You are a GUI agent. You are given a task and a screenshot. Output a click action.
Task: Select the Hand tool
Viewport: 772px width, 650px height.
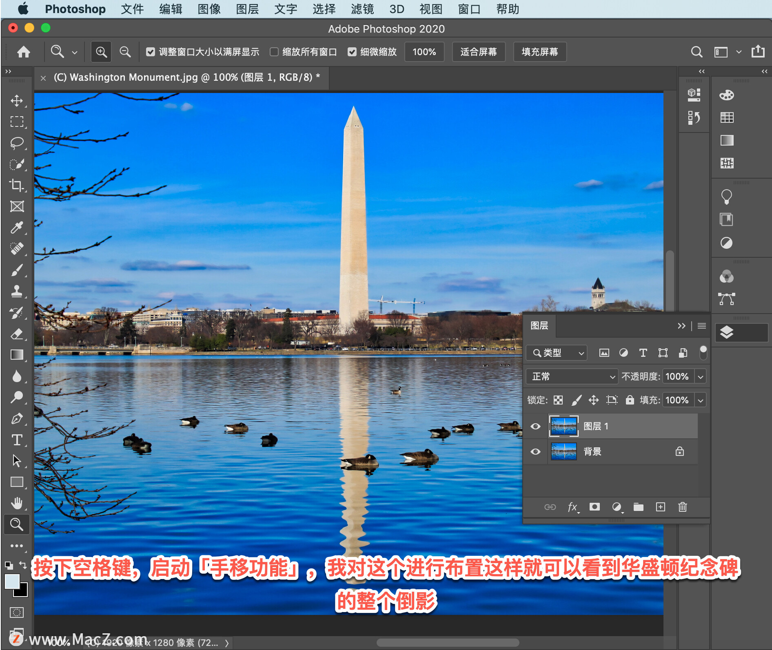(17, 503)
